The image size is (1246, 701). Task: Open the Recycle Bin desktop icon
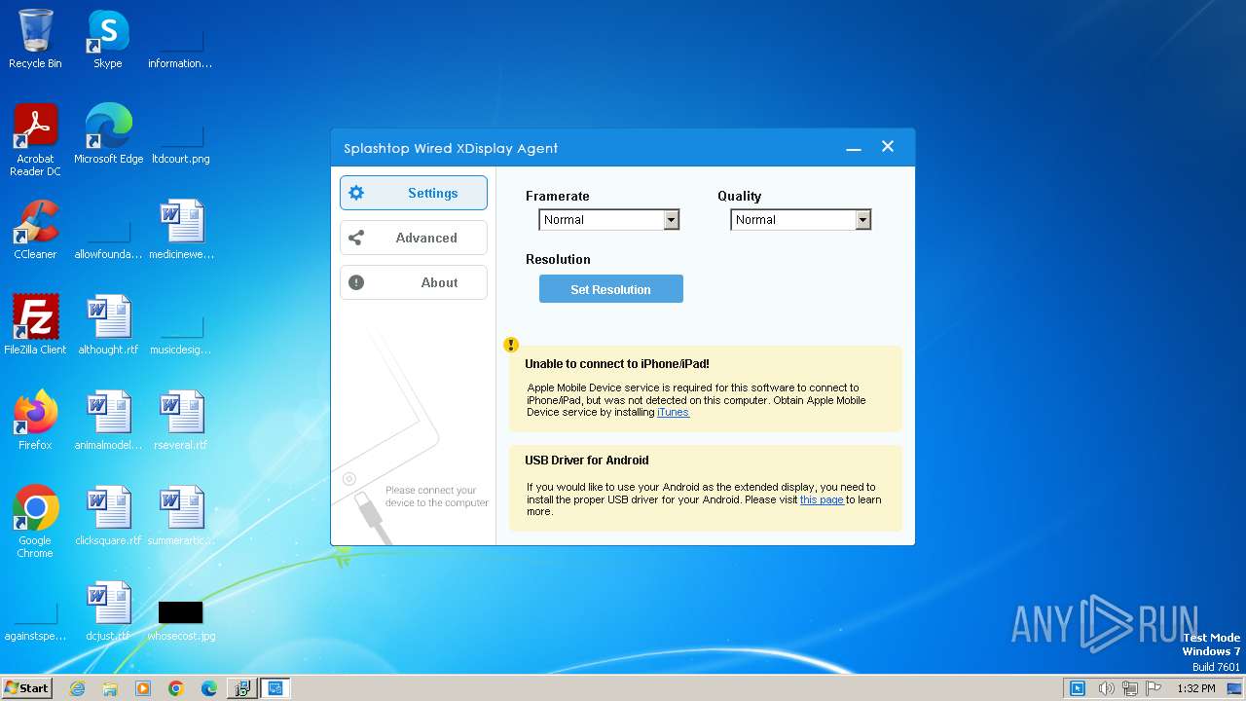point(35,39)
